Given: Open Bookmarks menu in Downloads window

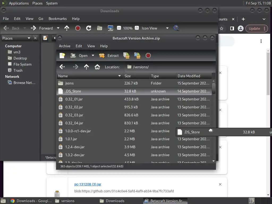Looking at the screenshot, I should click(x=58, y=19).
